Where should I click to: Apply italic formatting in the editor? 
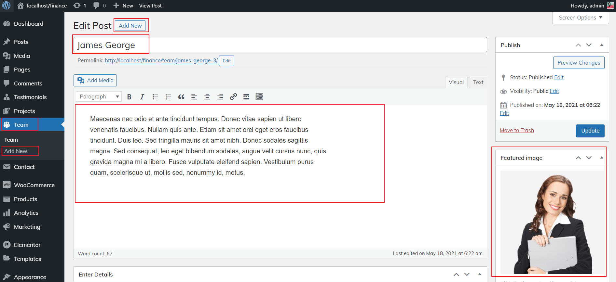click(x=142, y=97)
